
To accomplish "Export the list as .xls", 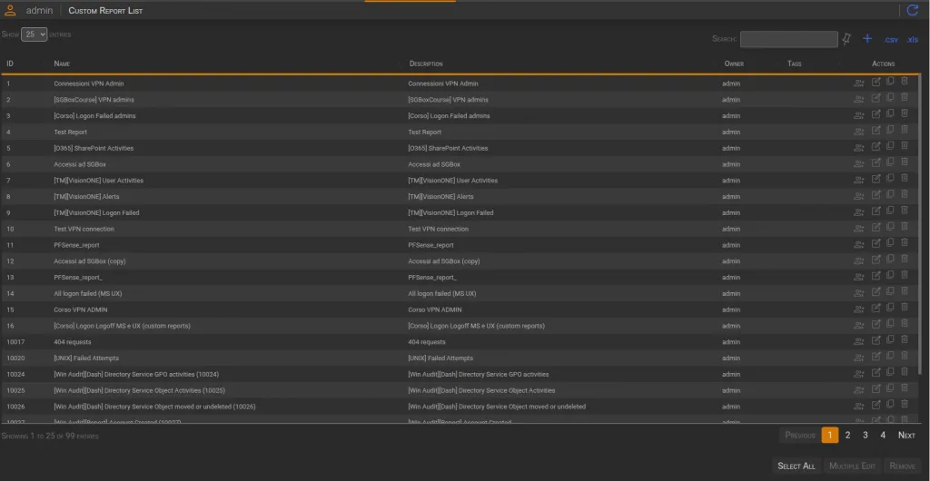I will tap(912, 40).
